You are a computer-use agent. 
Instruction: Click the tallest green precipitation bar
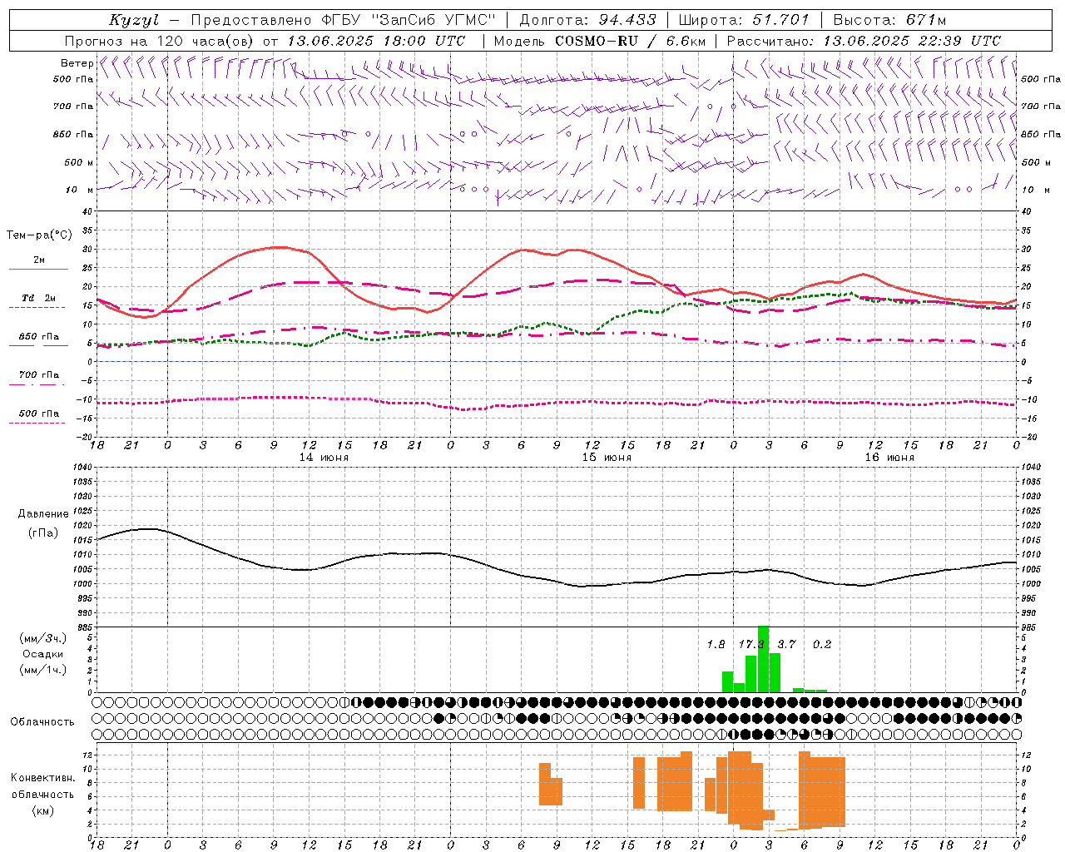[x=763, y=659]
